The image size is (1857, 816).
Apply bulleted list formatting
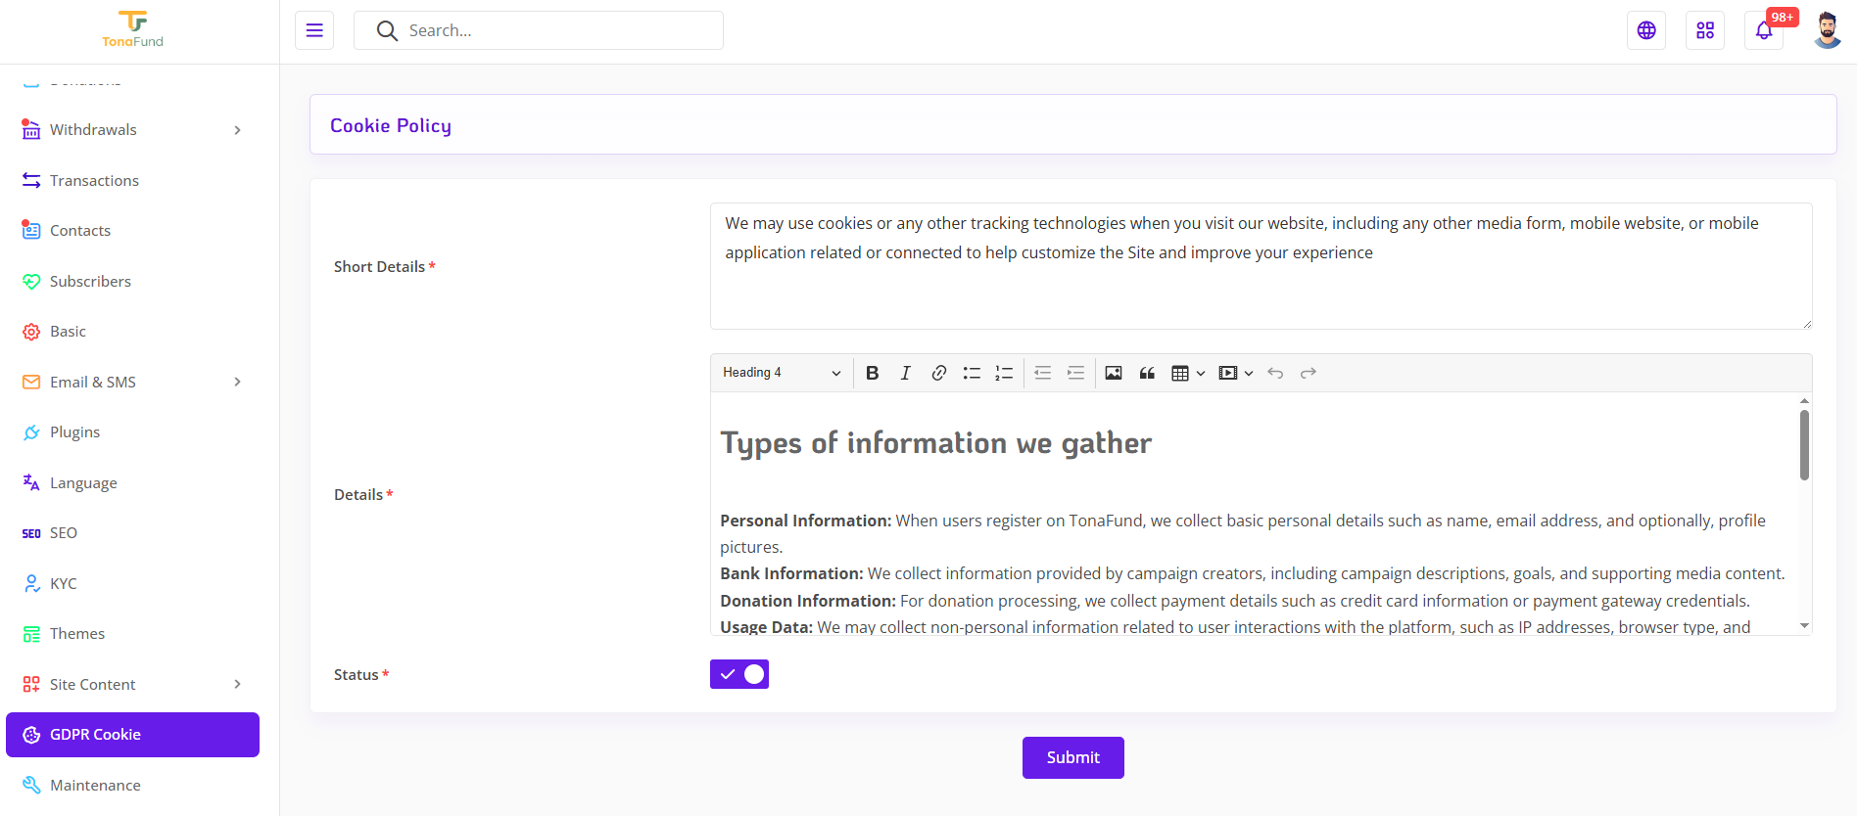[x=972, y=373]
